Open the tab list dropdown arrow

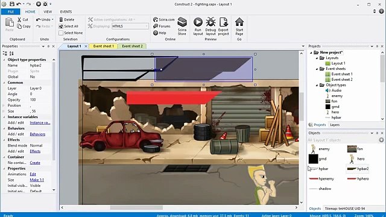[x=303, y=46]
